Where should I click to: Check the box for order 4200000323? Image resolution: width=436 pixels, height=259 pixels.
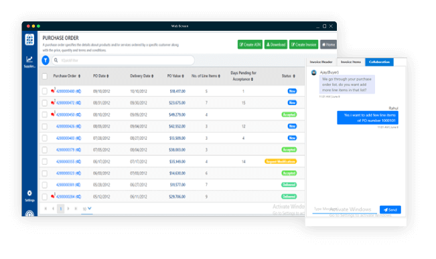[44, 173]
